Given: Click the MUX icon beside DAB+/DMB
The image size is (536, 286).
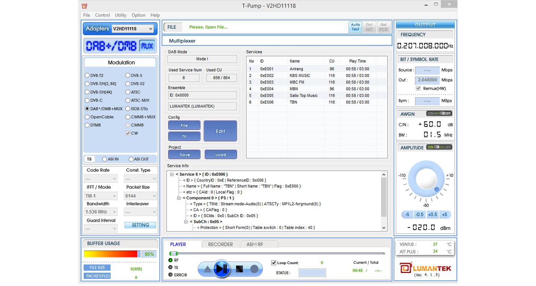Looking at the screenshot, I should 147,46.
